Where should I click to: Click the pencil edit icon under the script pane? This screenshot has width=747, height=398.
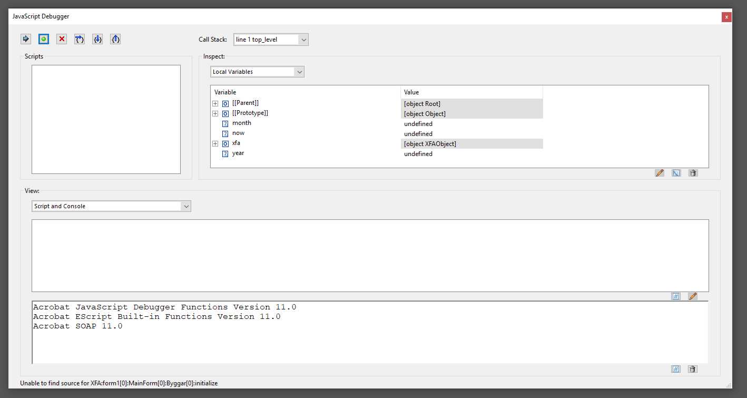pyautogui.click(x=693, y=296)
